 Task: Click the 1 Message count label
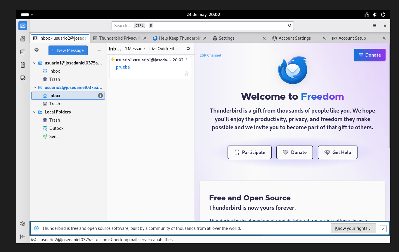(x=135, y=49)
